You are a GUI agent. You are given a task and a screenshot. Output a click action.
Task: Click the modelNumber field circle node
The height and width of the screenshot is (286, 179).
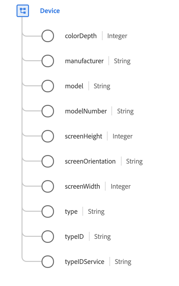(x=47, y=111)
